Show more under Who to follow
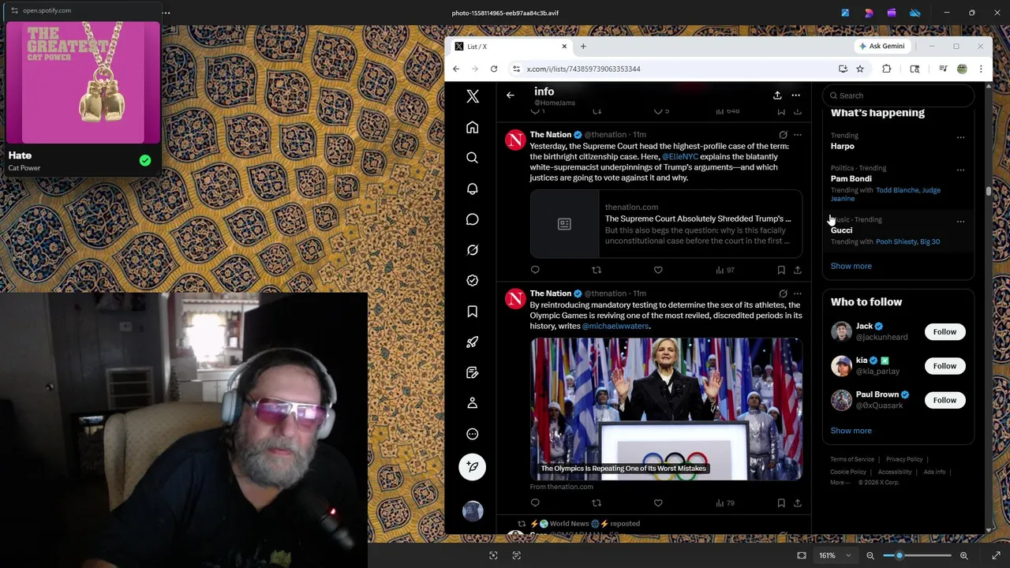Image resolution: width=1010 pixels, height=568 pixels. point(851,431)
